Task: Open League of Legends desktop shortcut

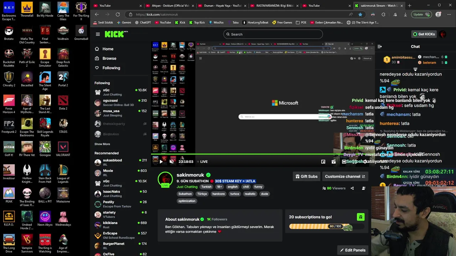Action: point(63,174)
